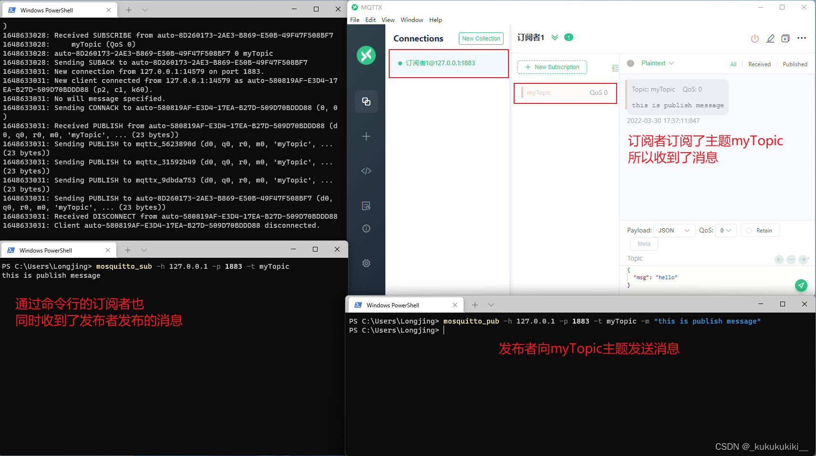Click the message timestamp 2022-03-30 17:37:11:847
816x456 pixels.
(663, 121)
